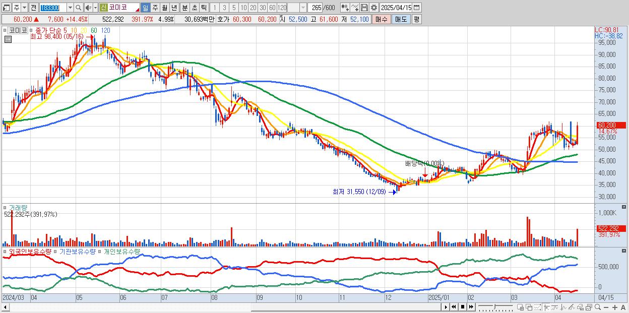The image size is (629, 313).
Task: Click the 거래량 volume panel label
Action: 18,207
